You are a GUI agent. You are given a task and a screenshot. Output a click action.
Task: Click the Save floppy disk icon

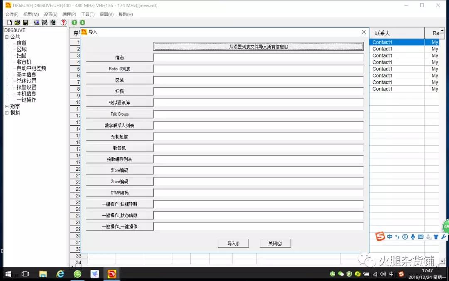point(25,22)
